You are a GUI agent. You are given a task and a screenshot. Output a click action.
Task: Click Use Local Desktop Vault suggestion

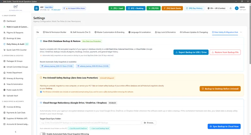[100, 128]
